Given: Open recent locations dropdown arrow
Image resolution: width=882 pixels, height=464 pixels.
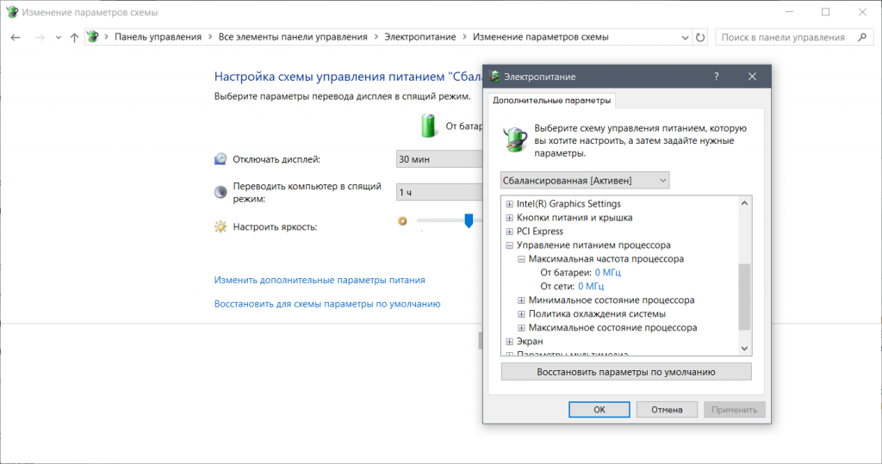Looking at the screenshot, I should [58, 38].
